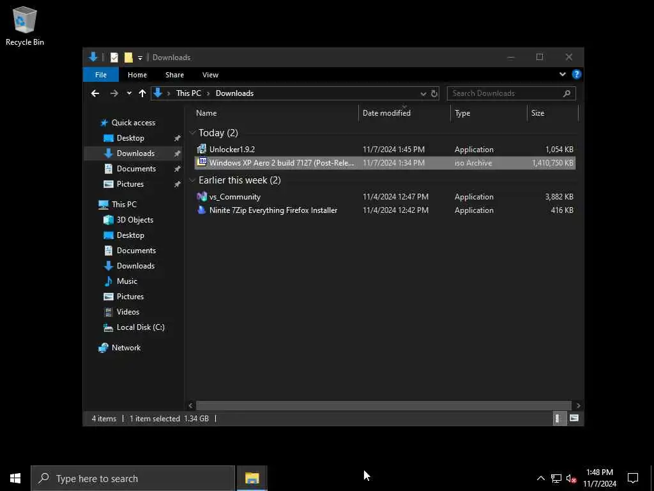Screen dimensions: 654x491
Task: Switch to Details view layout icon
Action: pyautogui.click(x=559, y=418)
